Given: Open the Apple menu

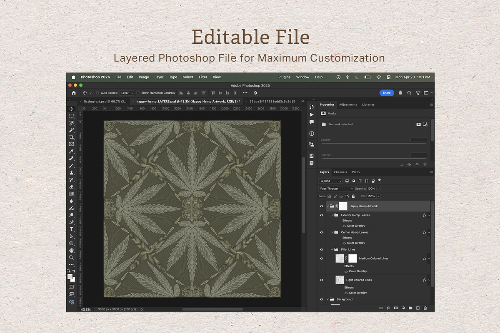Looking at the screenshot, I should click(x=73, y=77).
